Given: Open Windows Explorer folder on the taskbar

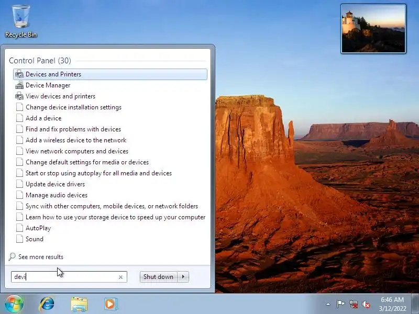Looking at the screenshot, I should pos(79,304).
